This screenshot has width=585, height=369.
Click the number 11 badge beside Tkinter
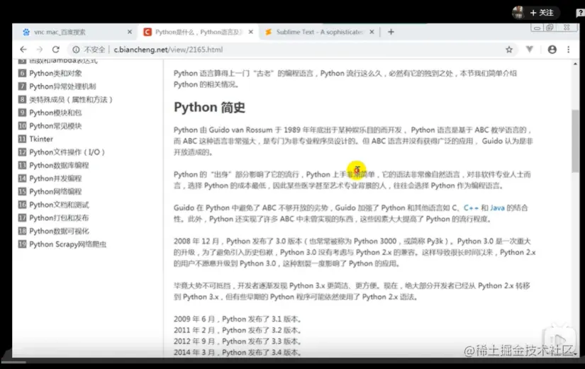click(x=23, y=139)
